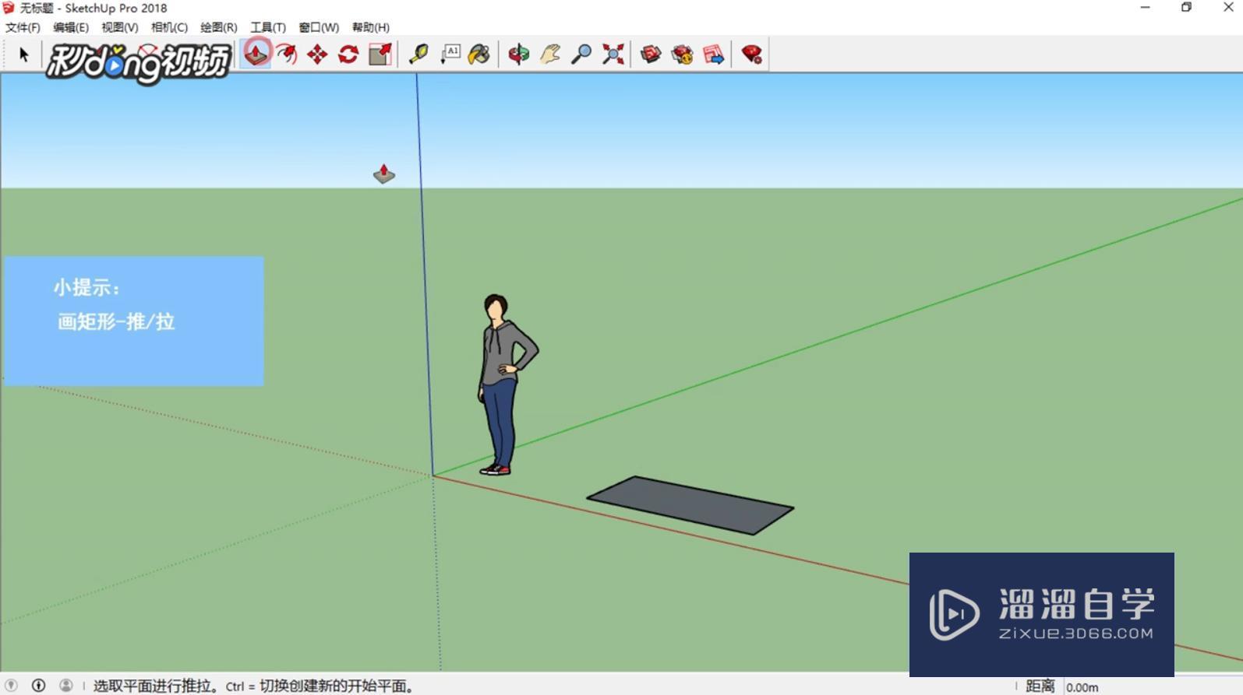This screenshot has height=695, width=1243.
Task: Select the Rotate tool
Action: 348,54
